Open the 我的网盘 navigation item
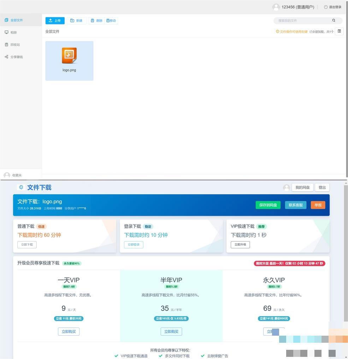Image resolution: width=348 pixels, height=359 pixels. pyautogui.click(x=302, y=187)
